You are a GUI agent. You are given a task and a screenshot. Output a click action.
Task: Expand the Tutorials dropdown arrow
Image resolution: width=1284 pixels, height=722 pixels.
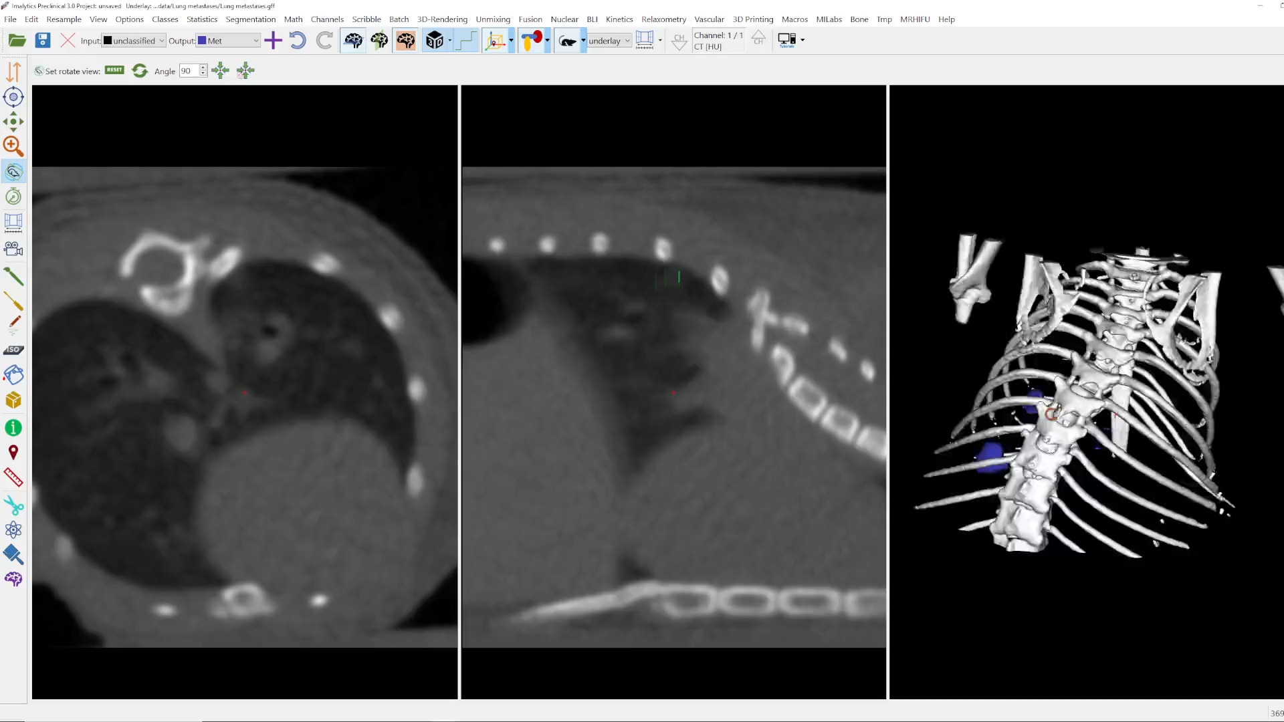[802, 41]
